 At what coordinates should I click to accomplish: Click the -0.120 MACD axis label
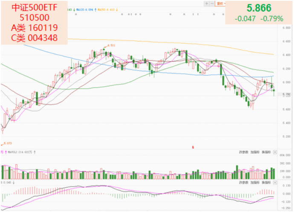[286, 202]
